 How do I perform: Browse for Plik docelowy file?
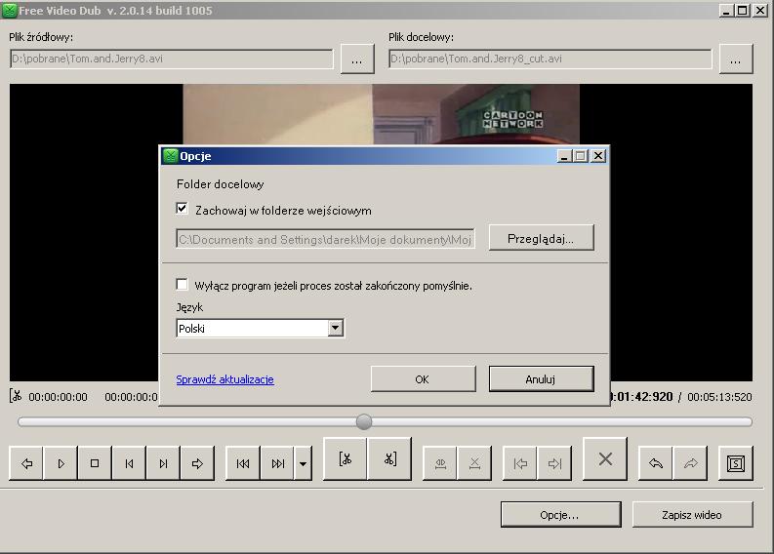(736, 59)
